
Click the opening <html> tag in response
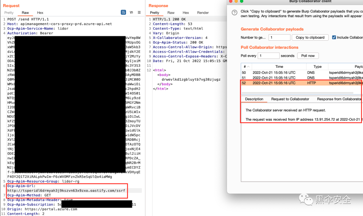pos(159,70)
